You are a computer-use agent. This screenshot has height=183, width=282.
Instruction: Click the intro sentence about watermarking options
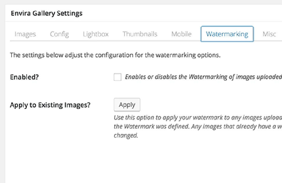pos(115,55)
